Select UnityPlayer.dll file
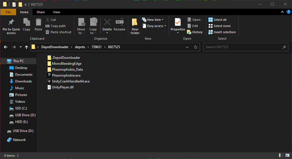 (61, 87)
